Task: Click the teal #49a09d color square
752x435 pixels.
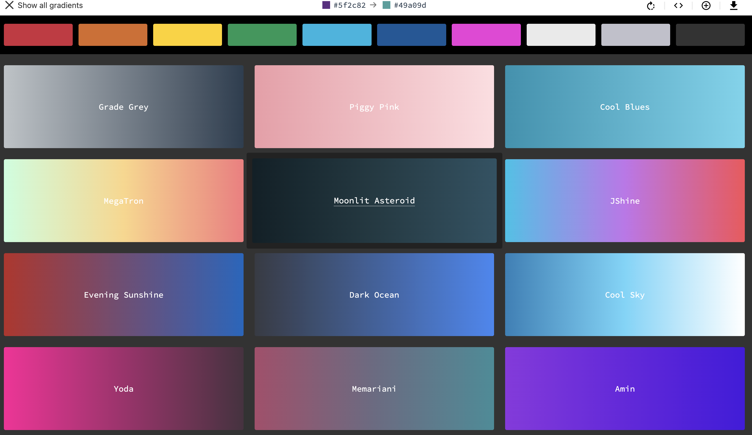Action: pyautogui.click(x=386, y=5)
